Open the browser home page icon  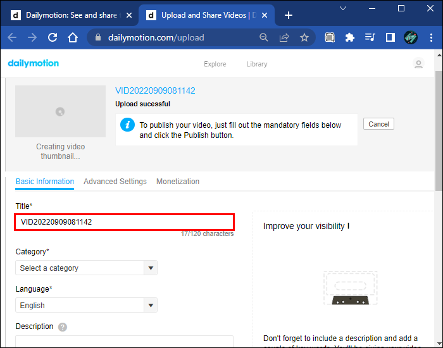(73, 37)
